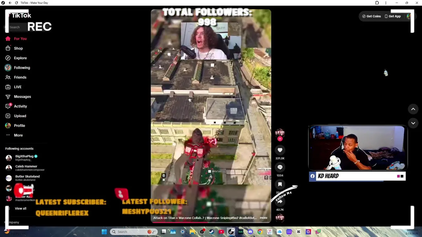
Task: Reload the TikTok page
Action: tap(16, 3)
